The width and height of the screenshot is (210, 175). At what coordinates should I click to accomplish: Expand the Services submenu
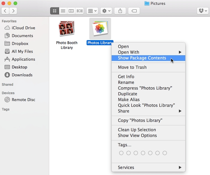pos(148,168)
